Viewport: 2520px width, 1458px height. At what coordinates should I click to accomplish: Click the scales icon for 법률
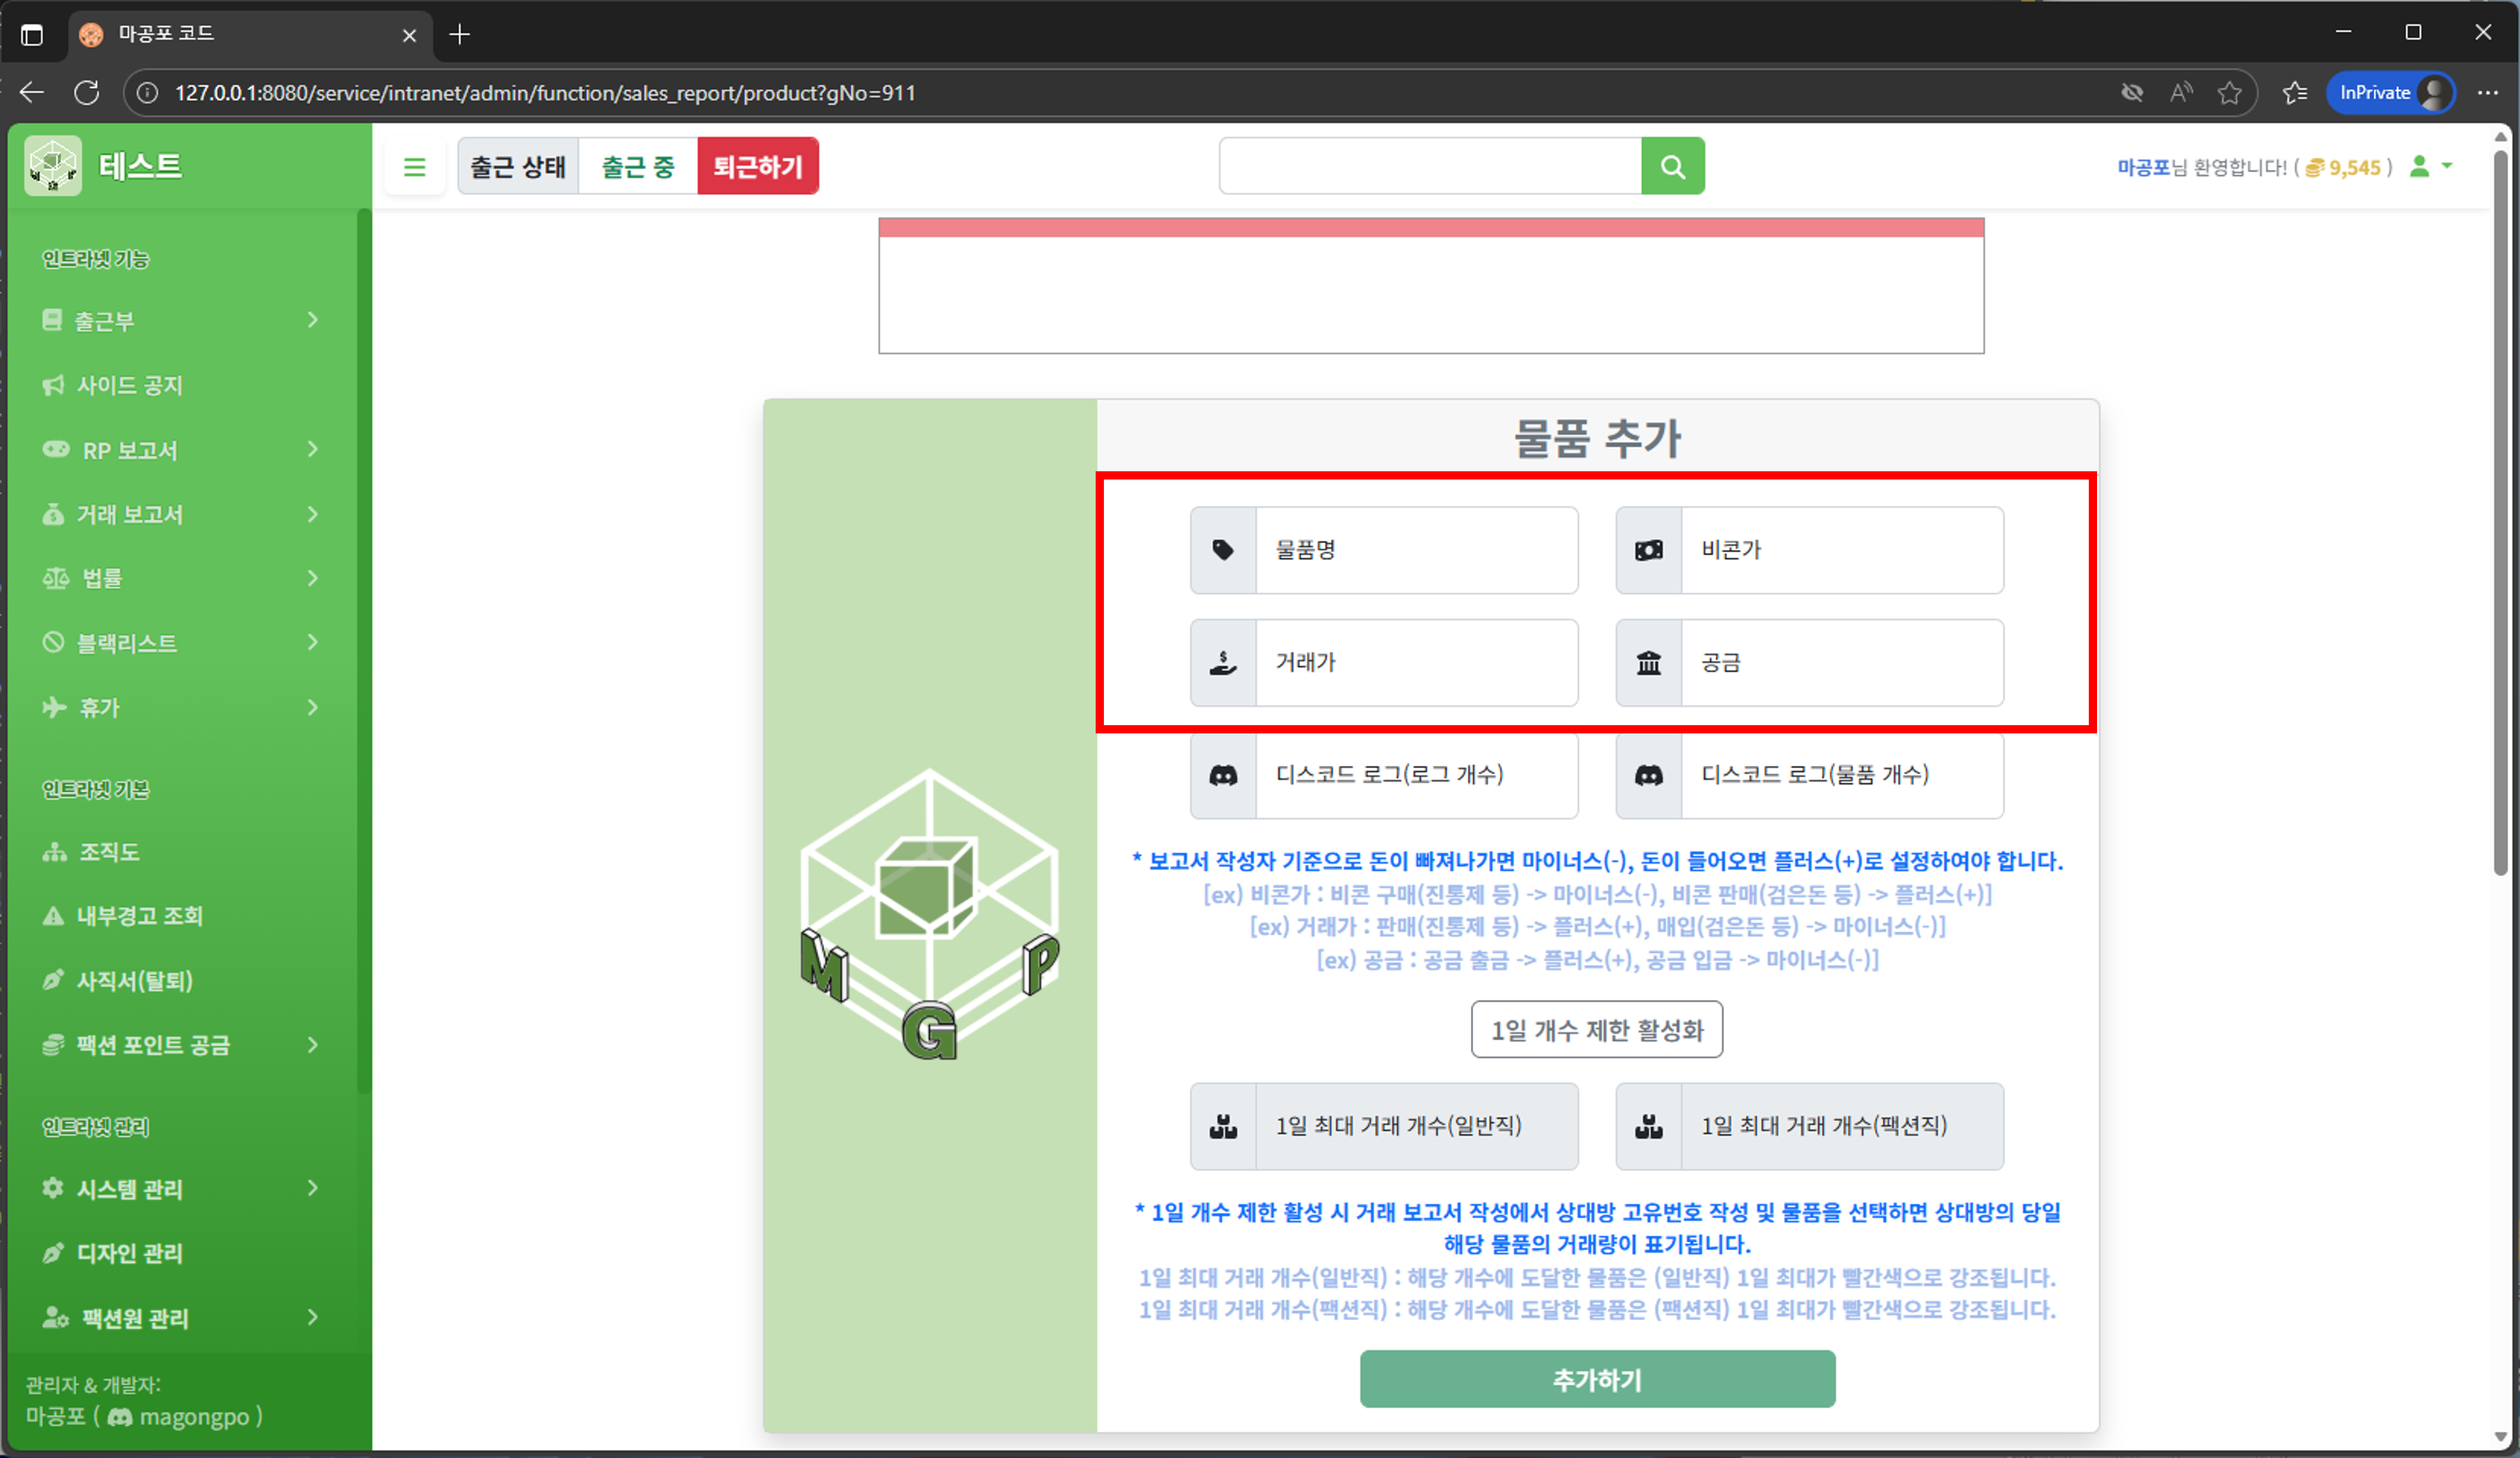[57, 577]
